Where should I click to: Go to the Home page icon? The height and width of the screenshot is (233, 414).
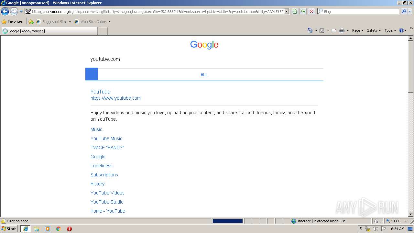tap(310, 30)
